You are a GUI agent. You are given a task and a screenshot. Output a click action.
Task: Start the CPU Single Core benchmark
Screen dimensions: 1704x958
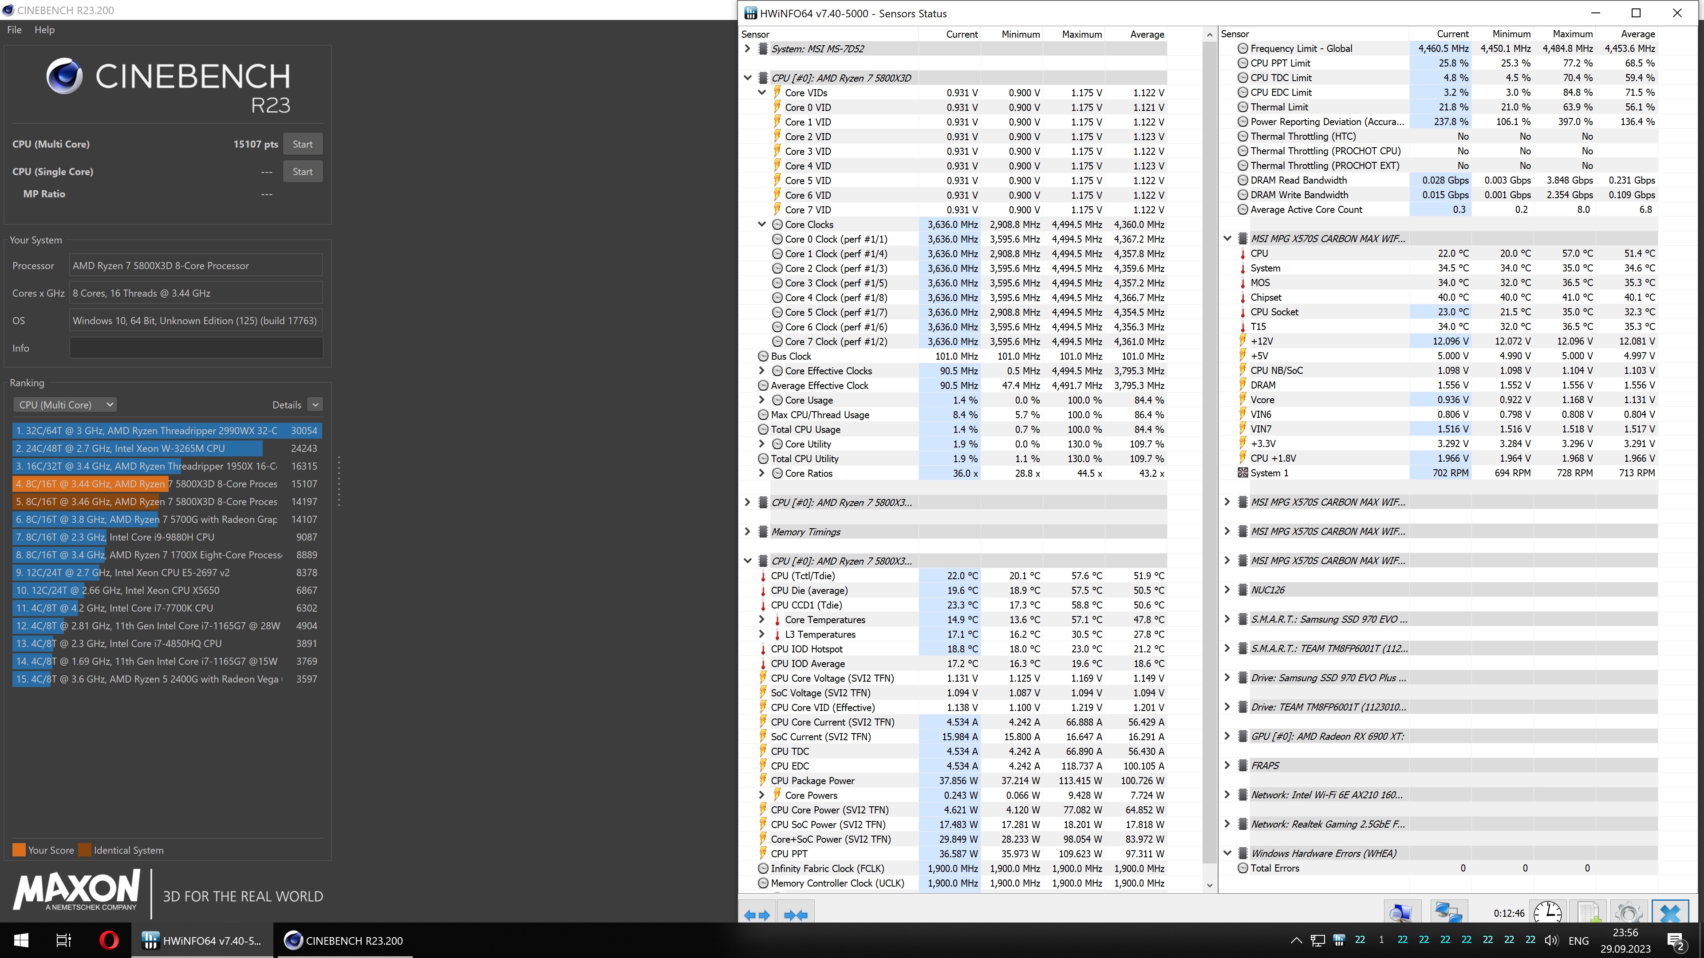302,172
